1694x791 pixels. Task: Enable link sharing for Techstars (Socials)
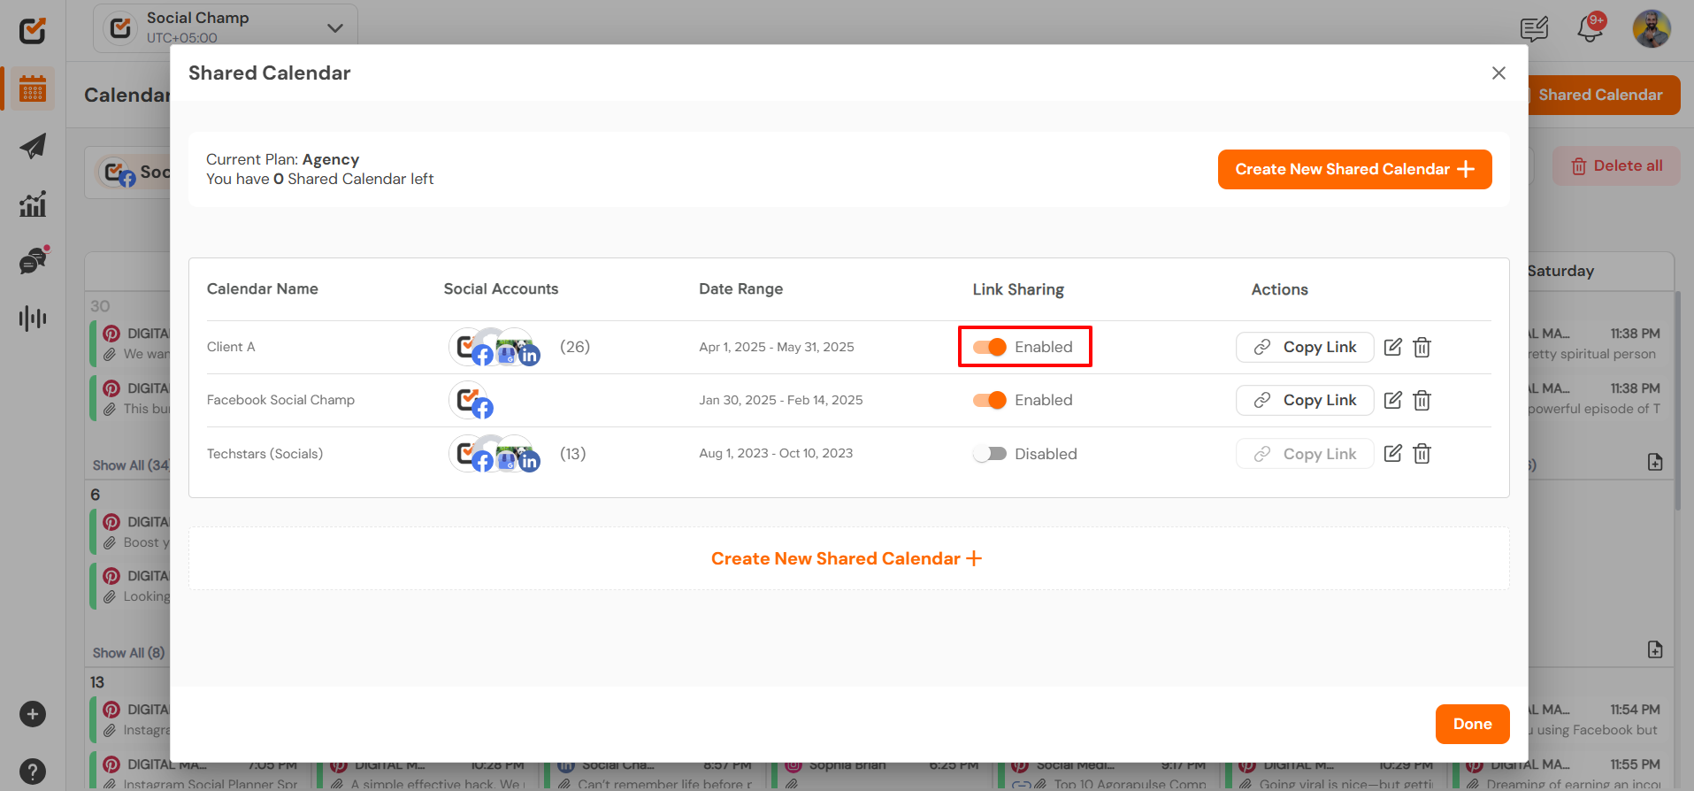[x=990, y=453]
